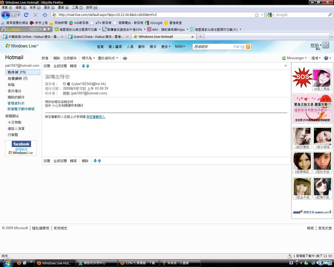The image size is (334, 267).
Task: Open the 檔案 menu
Action: [x=7, y=8]
